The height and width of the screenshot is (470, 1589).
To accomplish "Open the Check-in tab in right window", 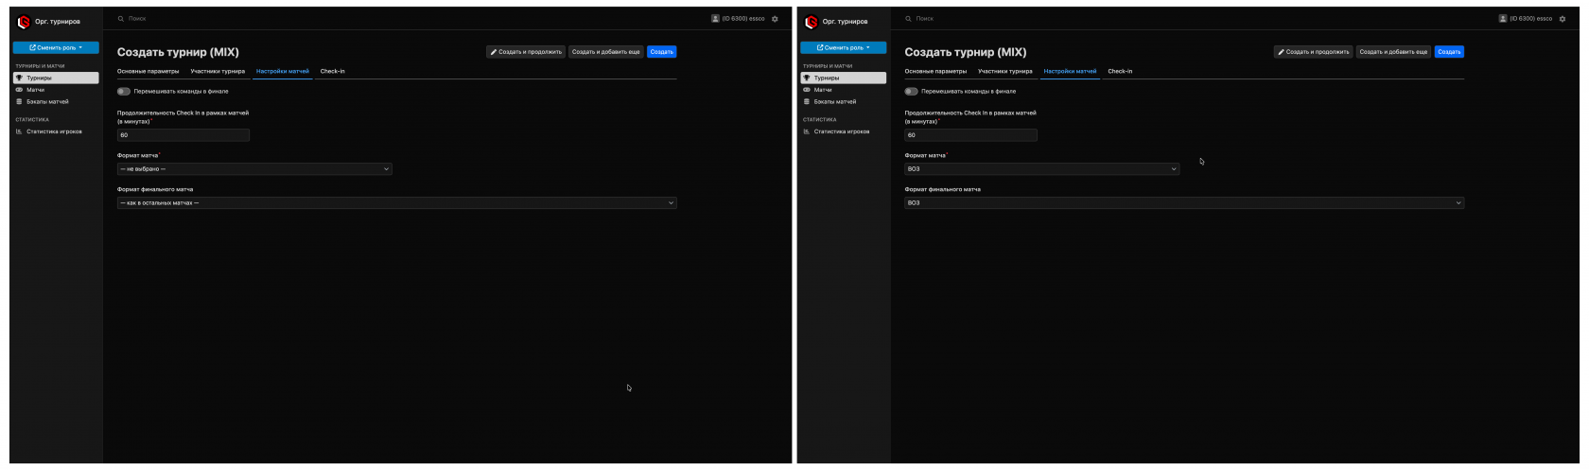I will 1120,71.
